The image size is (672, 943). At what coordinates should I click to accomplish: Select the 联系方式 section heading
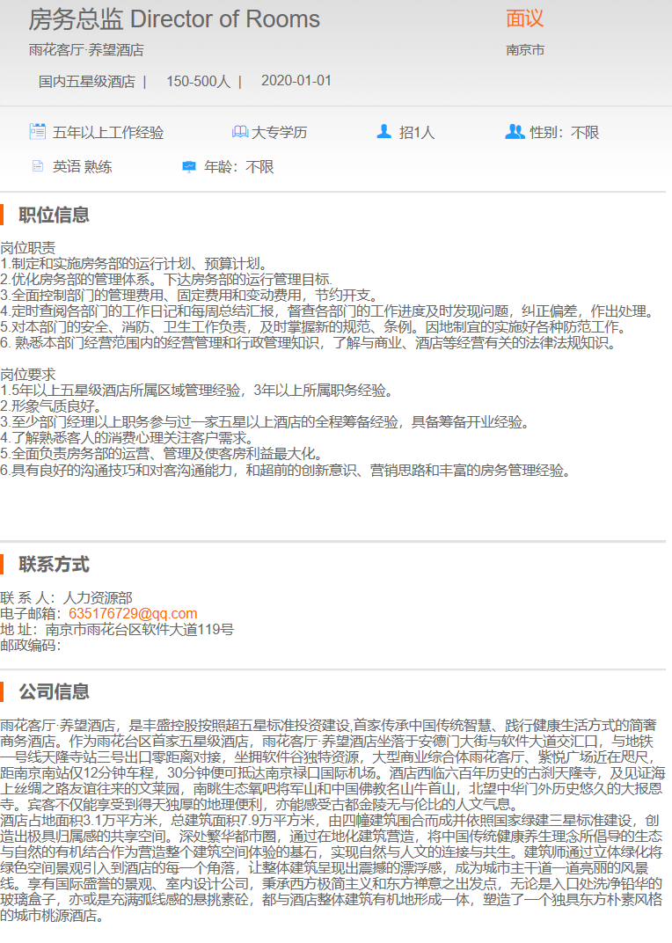tap(55, 564)
